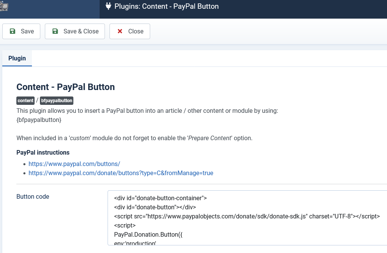Viewport: 387px width, 253px height.
Task: Click the donate-sdk.js script code line
Action: tap(247, 216)
